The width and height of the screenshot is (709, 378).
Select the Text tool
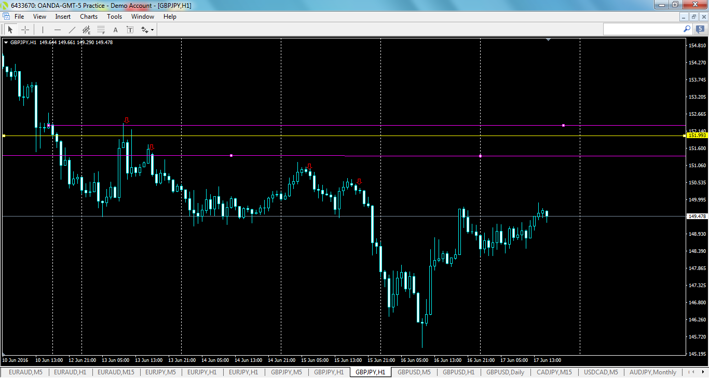click(x=115, y=29)
